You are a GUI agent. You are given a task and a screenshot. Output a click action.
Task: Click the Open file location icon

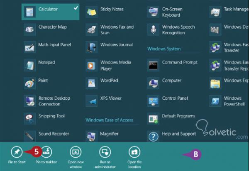pyautogui.click(x=134, y=152)
